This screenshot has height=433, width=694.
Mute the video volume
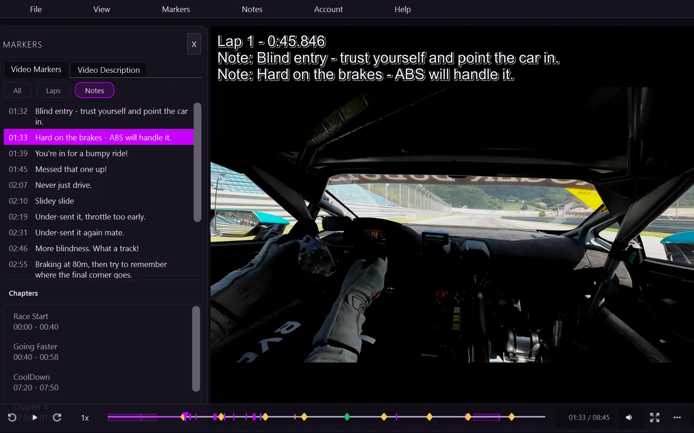pyautogui.click(x=629, y=417)
